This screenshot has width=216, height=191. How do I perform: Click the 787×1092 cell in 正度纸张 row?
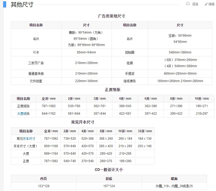(49, 106)
